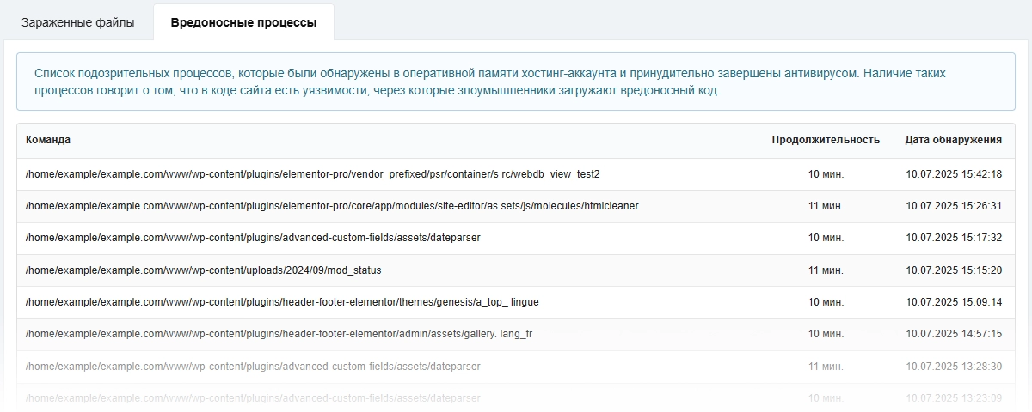Switch to the Зараженные файлы tab
Image resolution: width=1032 pixels, height=412 pixels.
click(78, 22)
